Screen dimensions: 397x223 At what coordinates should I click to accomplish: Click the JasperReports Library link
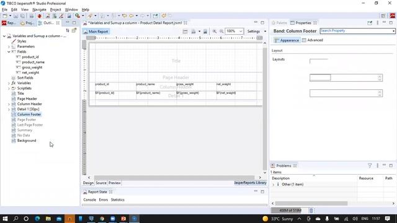250,183
